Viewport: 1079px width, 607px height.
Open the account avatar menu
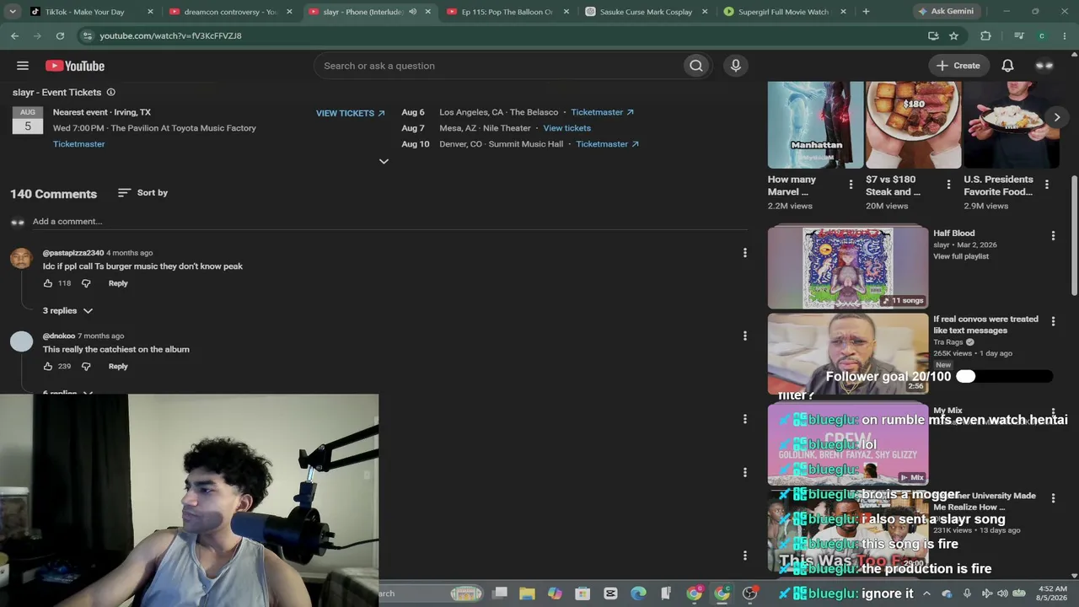[1044, 66]
